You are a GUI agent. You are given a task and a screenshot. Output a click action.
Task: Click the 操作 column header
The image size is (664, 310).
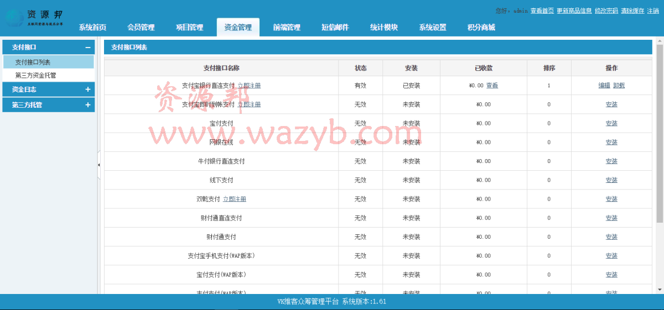611,68
